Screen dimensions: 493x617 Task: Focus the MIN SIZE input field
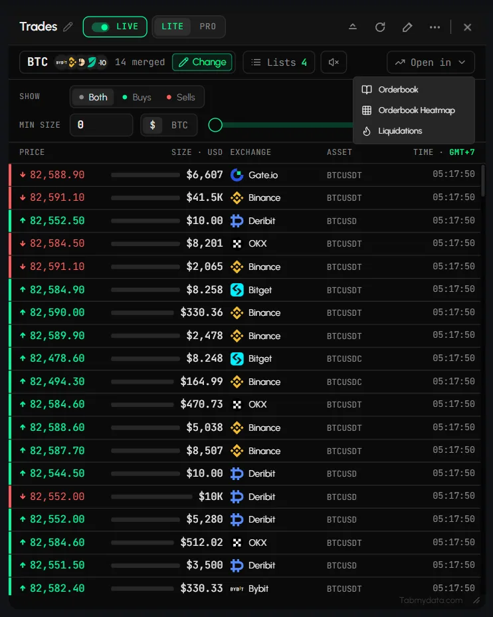pos(102,125)
